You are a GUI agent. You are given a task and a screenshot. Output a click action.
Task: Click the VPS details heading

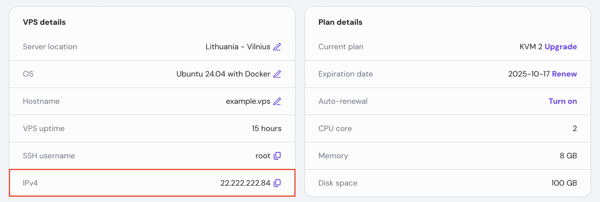pyautogui.click(x=44, y=22)
